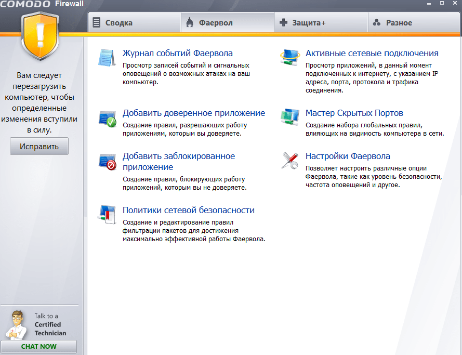Click the restart warning message text
The width and height of the screenshot is (462, 355).
click(x=39, y=102)
